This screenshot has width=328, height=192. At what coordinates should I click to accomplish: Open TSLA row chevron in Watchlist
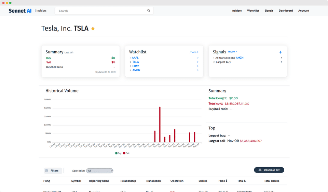[198, 62]
